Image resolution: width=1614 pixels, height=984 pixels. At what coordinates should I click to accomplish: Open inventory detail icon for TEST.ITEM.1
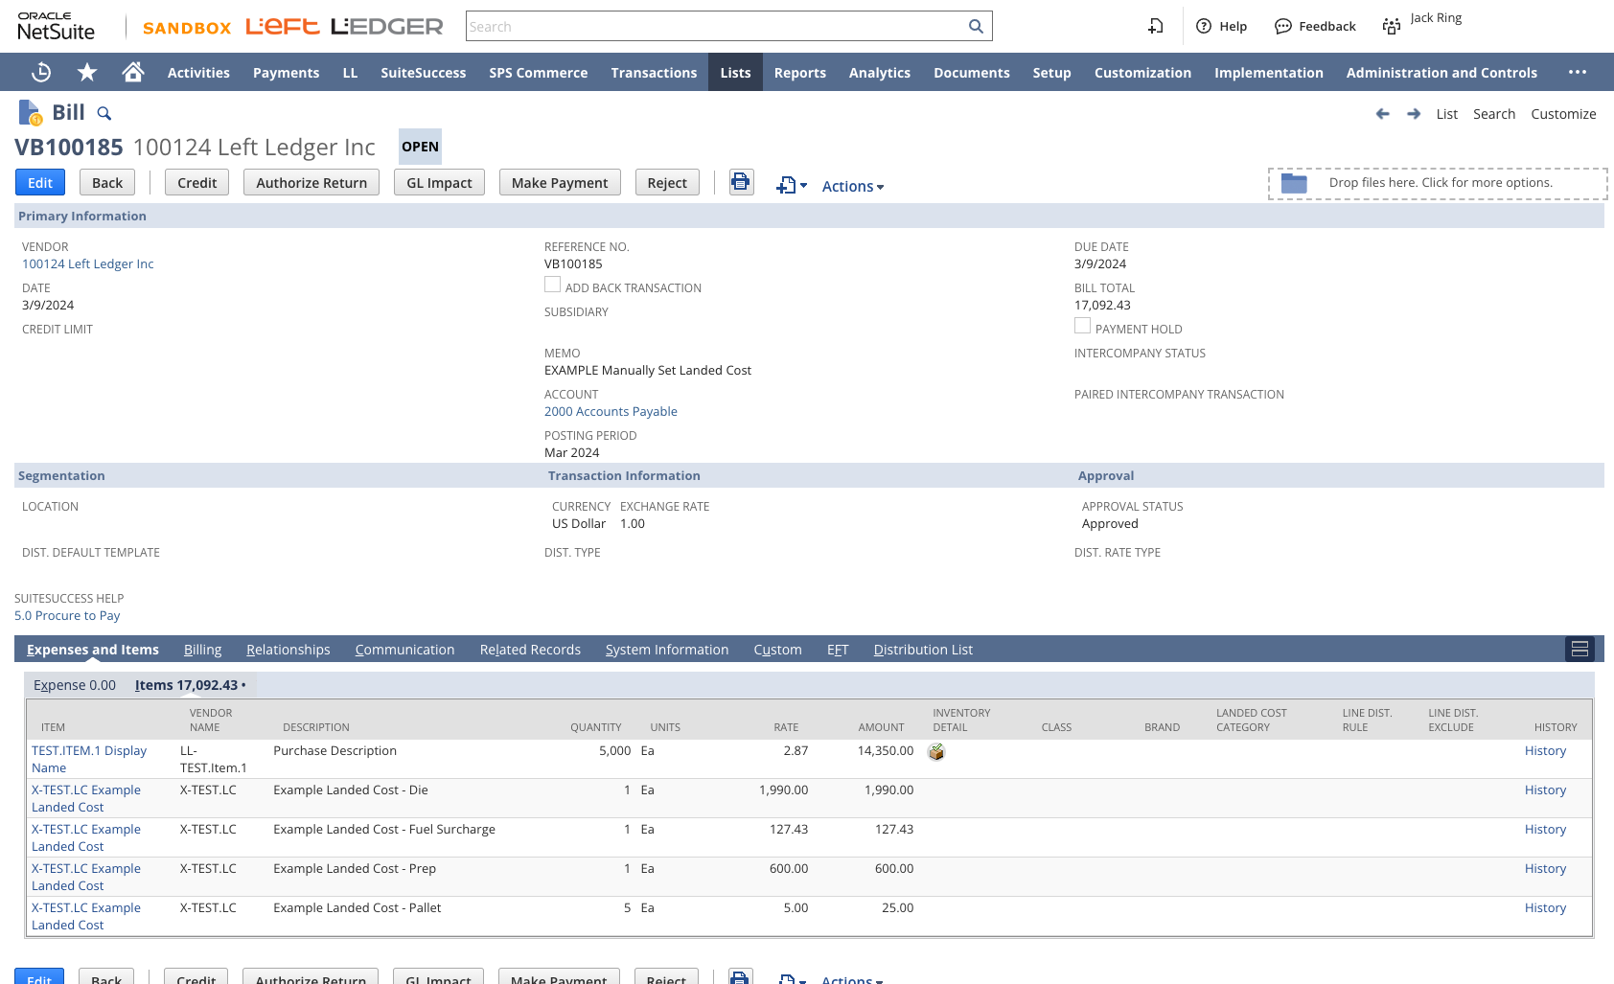click(936, 752)
